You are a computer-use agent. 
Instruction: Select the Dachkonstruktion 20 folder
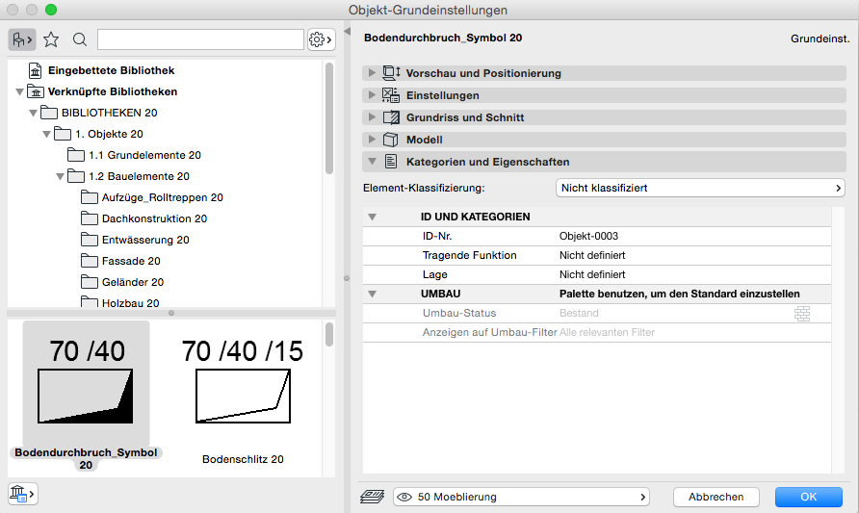pyautogui.click(x=153, y=218)
